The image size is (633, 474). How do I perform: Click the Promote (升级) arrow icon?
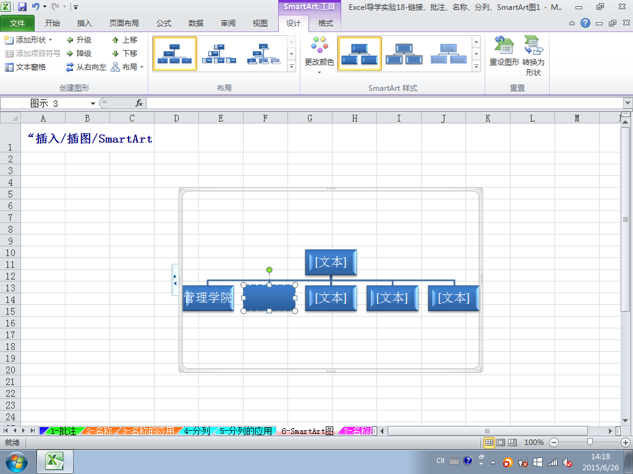pyautogui.click(x=70, y=40)
